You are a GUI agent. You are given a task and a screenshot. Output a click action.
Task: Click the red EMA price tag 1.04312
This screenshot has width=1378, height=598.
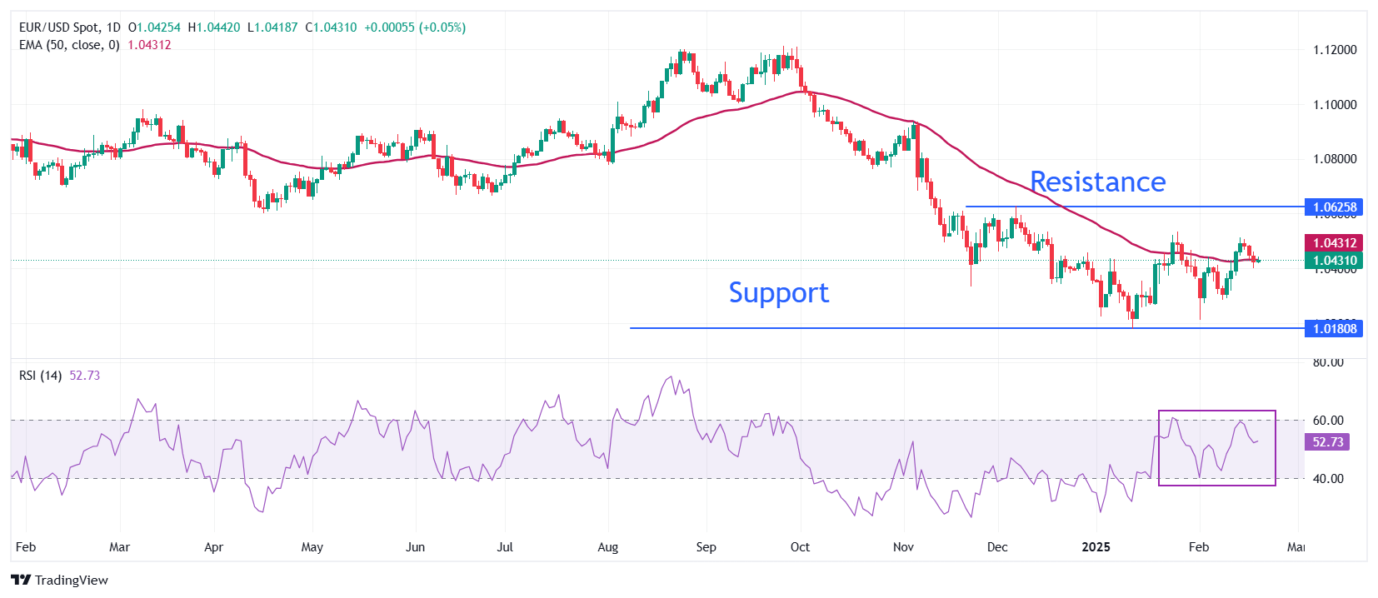pos(1334,243)
